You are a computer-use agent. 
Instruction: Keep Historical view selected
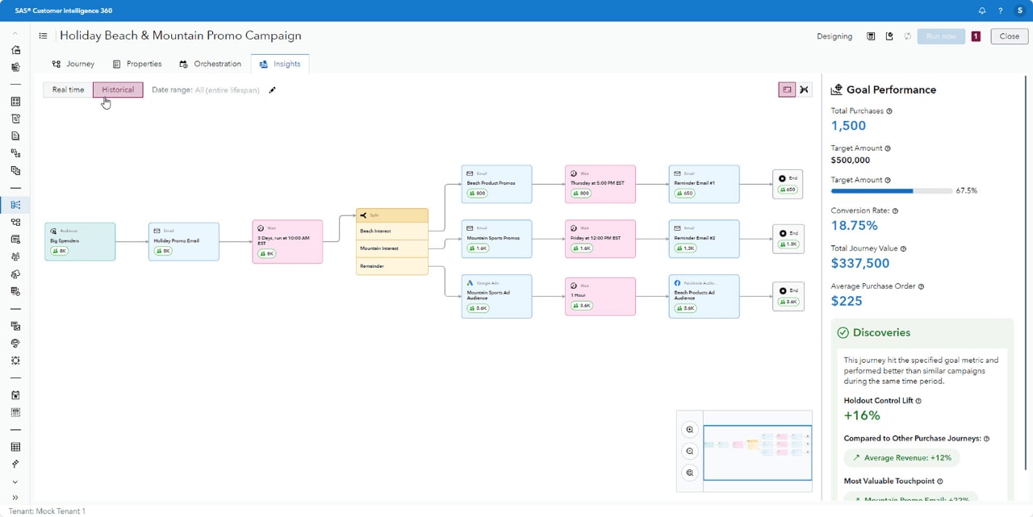tap(118, 90)
